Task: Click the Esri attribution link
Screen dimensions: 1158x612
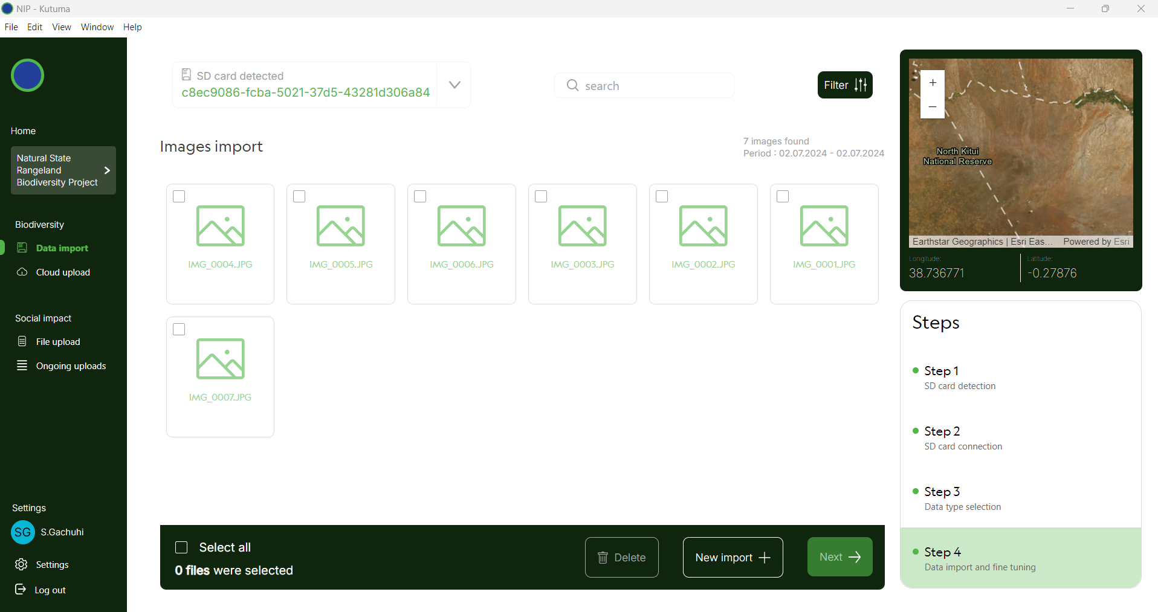Action: [x=1121, y=242]
